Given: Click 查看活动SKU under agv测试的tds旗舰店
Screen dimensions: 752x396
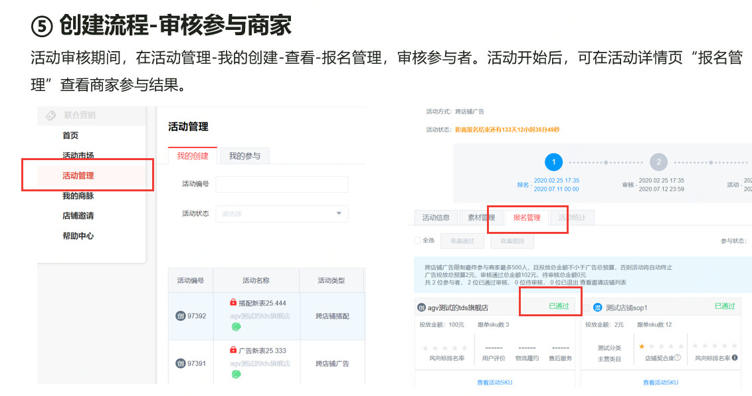Looking at the screenshot, I should [494, 382].
